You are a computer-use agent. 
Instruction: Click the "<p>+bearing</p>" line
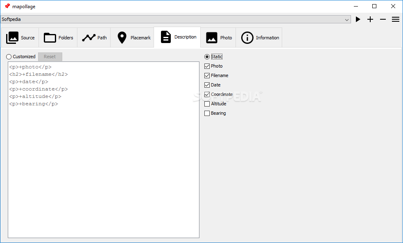[34, 104]
